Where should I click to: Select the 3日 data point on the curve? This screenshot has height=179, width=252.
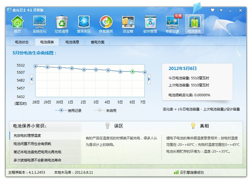(96, 70)
